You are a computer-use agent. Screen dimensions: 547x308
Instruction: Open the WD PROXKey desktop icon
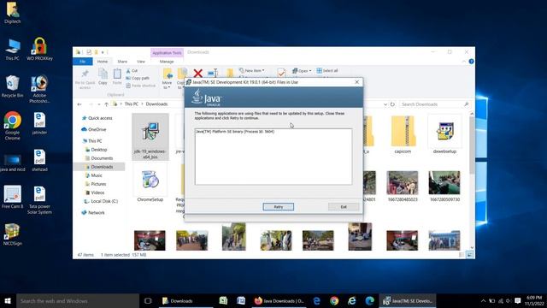(x=39, y=49)
